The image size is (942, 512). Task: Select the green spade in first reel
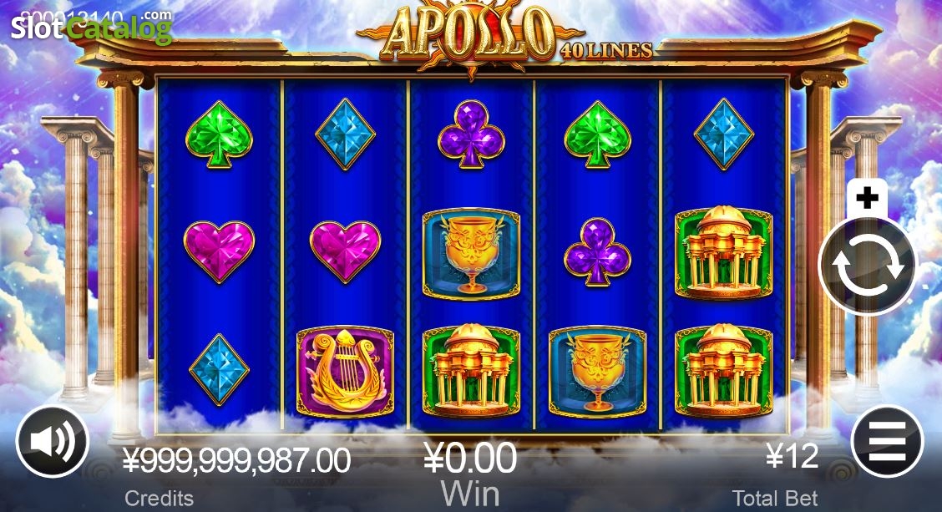point(219,134)
